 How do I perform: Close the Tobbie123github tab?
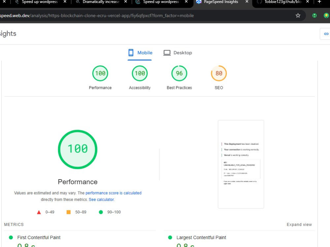tap(308, 2)
